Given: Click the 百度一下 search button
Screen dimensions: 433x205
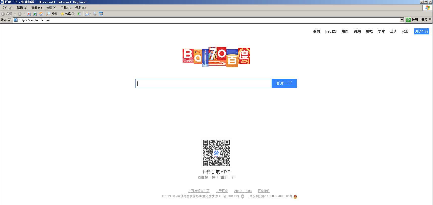Looking at the screenshot, I should (x=284, y=83).
